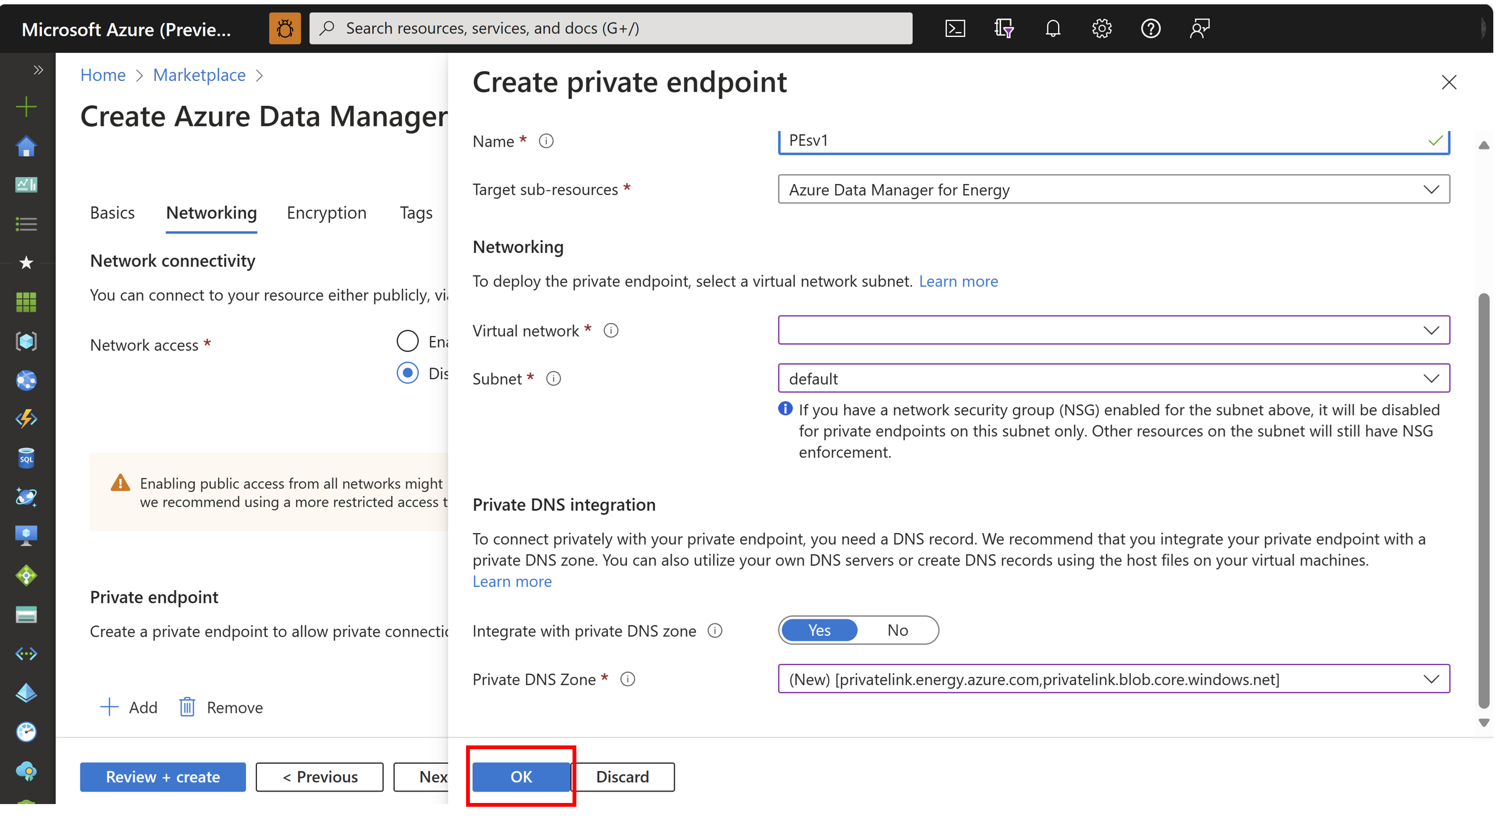Open the Notifications bell
The image size is (1496, 816).
[1053, 28]
